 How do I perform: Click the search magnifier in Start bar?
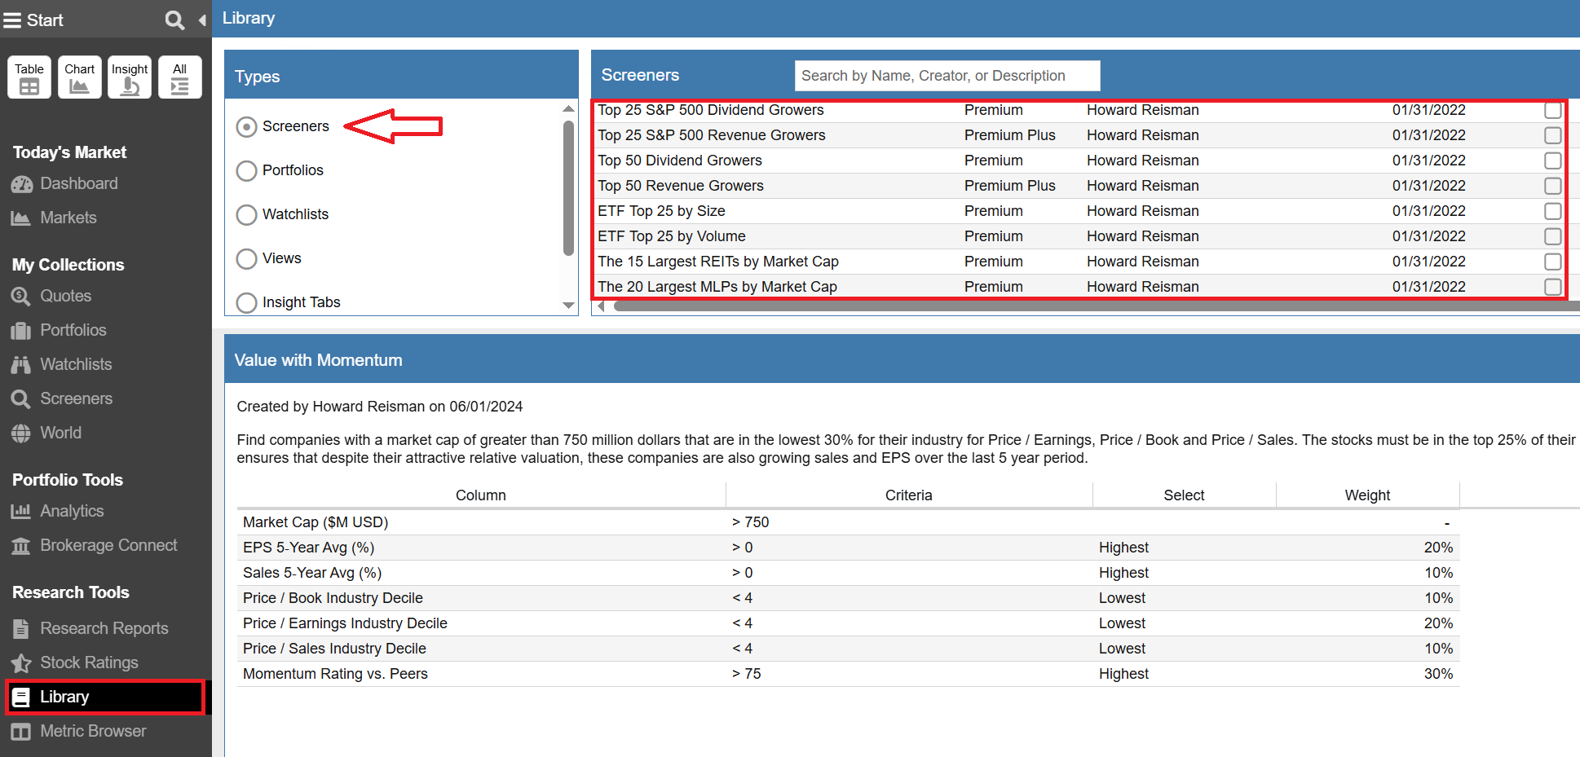coord(174,20)
